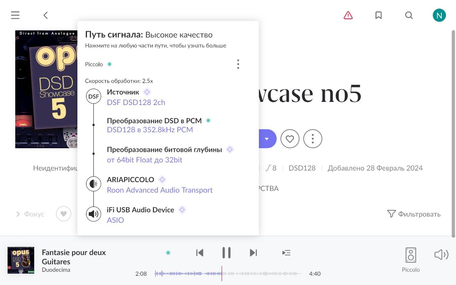This screenshot has width=456, height=285.
Task: Click Преобразование DSD в PCM heading
Action: [x=154, y=121]
